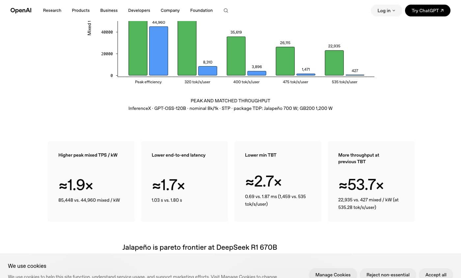This screenshot has width=461, height=278.
Task: Click the InferenceX GPT-OSS-120B caption line
Action: (x=230, y=108)
